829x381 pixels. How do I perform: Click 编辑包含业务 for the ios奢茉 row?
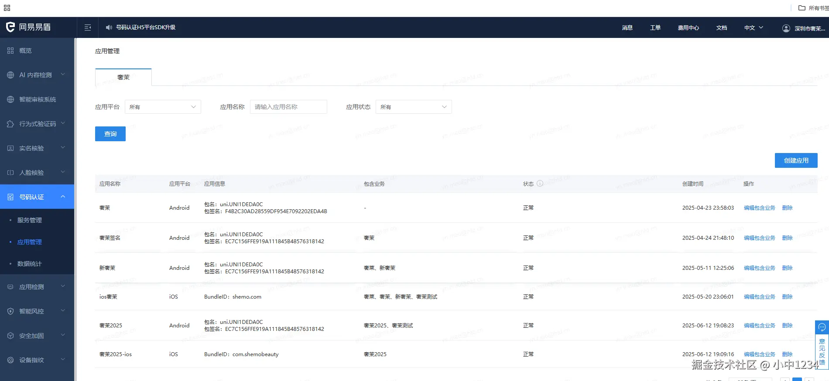pyautogui.click(x=760, y=297)
